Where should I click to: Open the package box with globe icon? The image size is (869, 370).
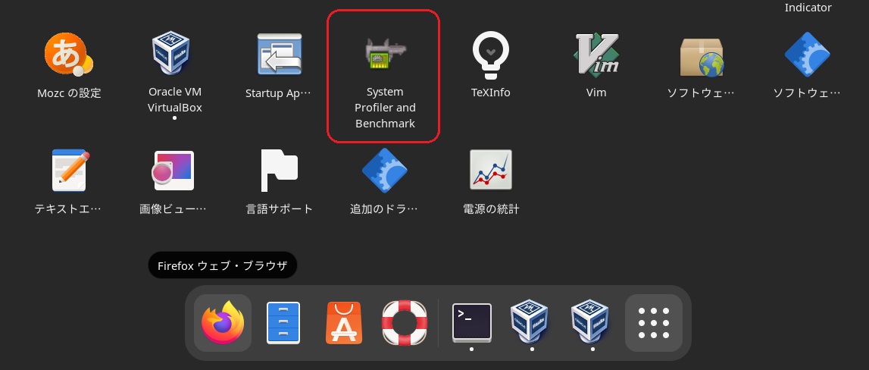(702, 57)
